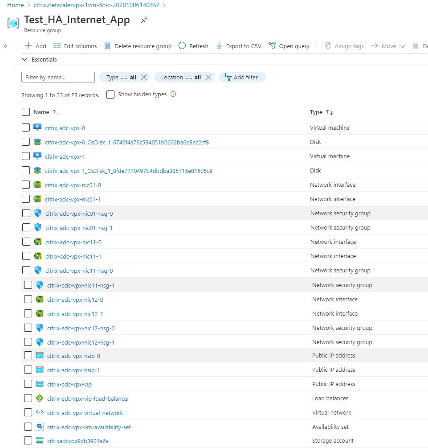
Task: Click the citrix-adc-vpx-nic01-0 interface icon
Action: tap(37, 185)
